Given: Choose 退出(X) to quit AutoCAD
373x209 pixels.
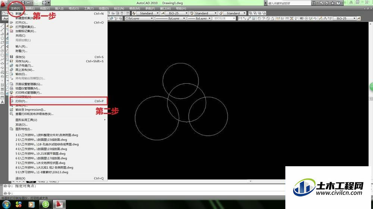Looking at the screenshot, I should click(x=58, y=179).
